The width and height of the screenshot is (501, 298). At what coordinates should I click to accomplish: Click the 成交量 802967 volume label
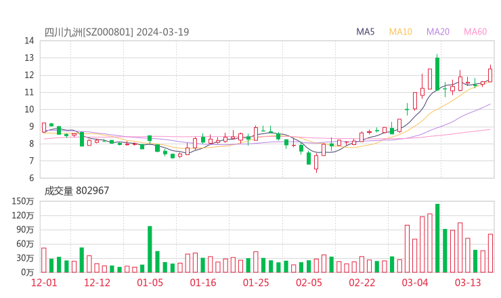[x=77, y=190]
